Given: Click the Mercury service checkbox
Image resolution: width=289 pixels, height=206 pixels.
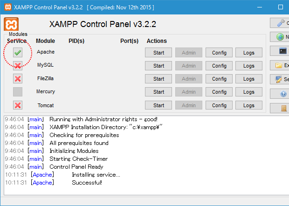Looking at the screenshot, I should [18, 92].
